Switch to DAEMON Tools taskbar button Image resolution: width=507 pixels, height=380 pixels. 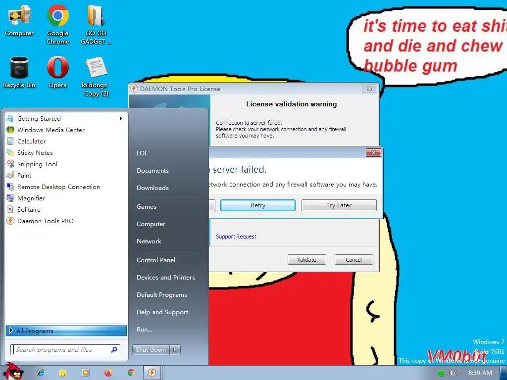(x=152, y=373)
